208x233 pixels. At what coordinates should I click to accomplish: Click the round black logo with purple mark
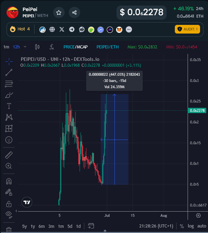110,30
